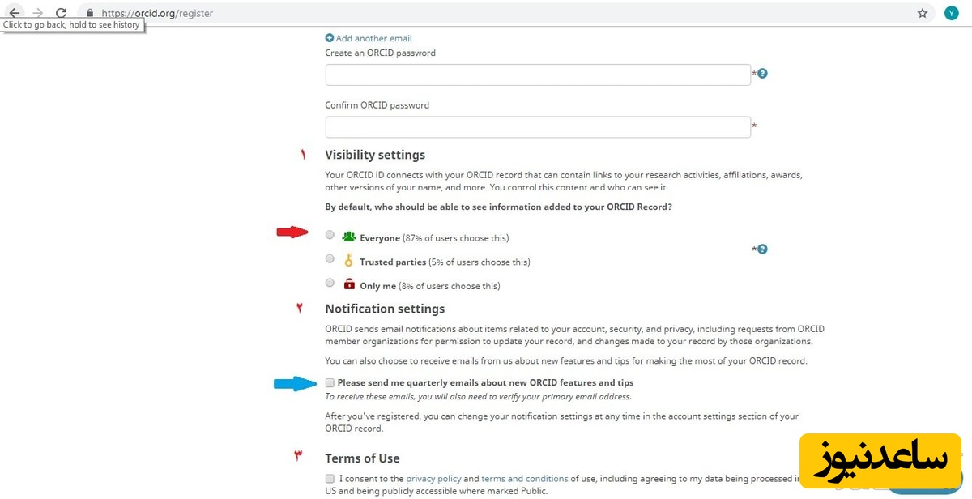The height and width of the screenshot is (499, 972).
Task: Focus the Create an ORCID password field
Action: pos(538,75)
